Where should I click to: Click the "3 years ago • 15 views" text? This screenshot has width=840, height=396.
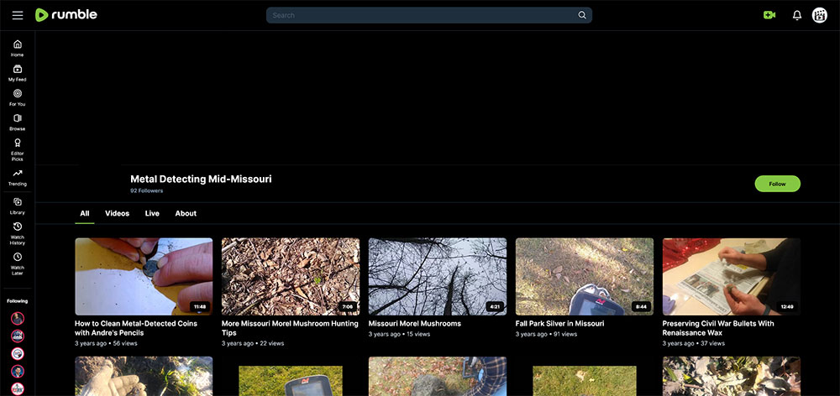(x=399, y=334)
